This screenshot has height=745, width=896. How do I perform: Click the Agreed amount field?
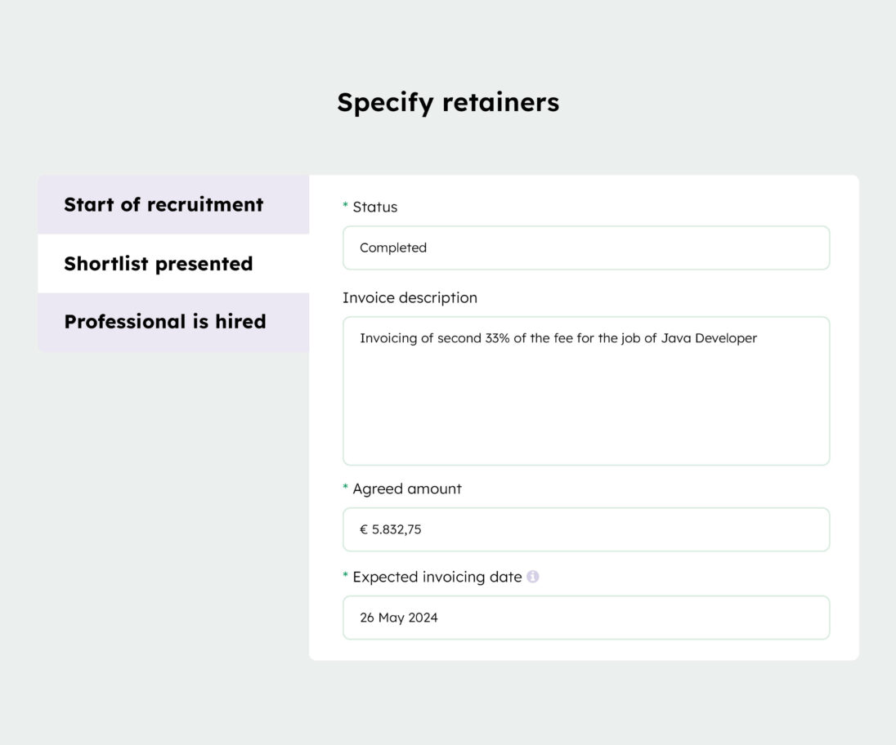[585, 529]
